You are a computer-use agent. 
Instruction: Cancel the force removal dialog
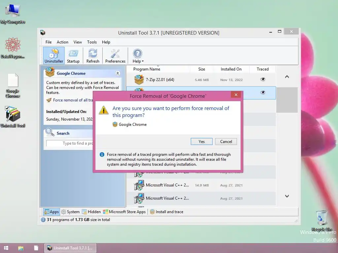tap(226, 142)
